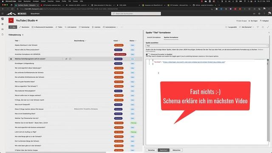The width and height of the screenshot is (272, 153).
Task: Click the Speichern button
Action: (164, 150)
